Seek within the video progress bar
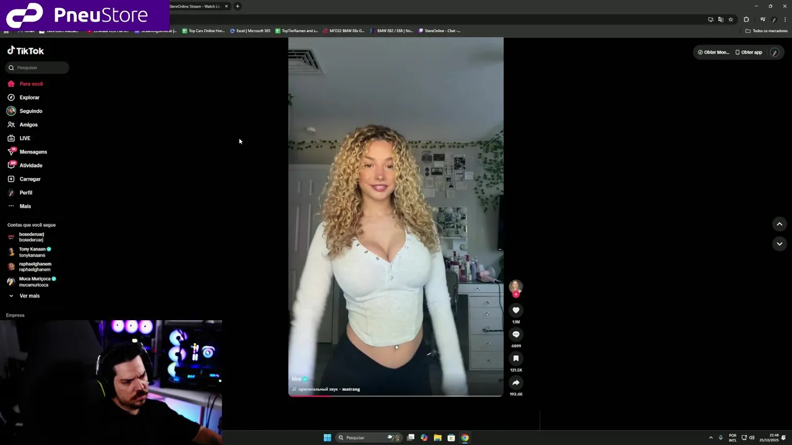This screenshot has height=445, width=792. coord(396,396)
